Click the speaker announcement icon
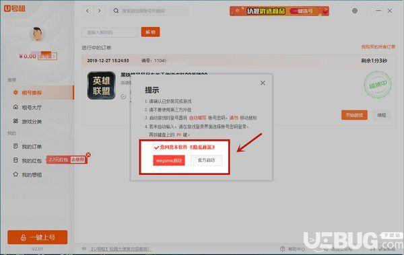Image resolution: width=404 pixels, height=255 pixels. (x=84, y=248)
